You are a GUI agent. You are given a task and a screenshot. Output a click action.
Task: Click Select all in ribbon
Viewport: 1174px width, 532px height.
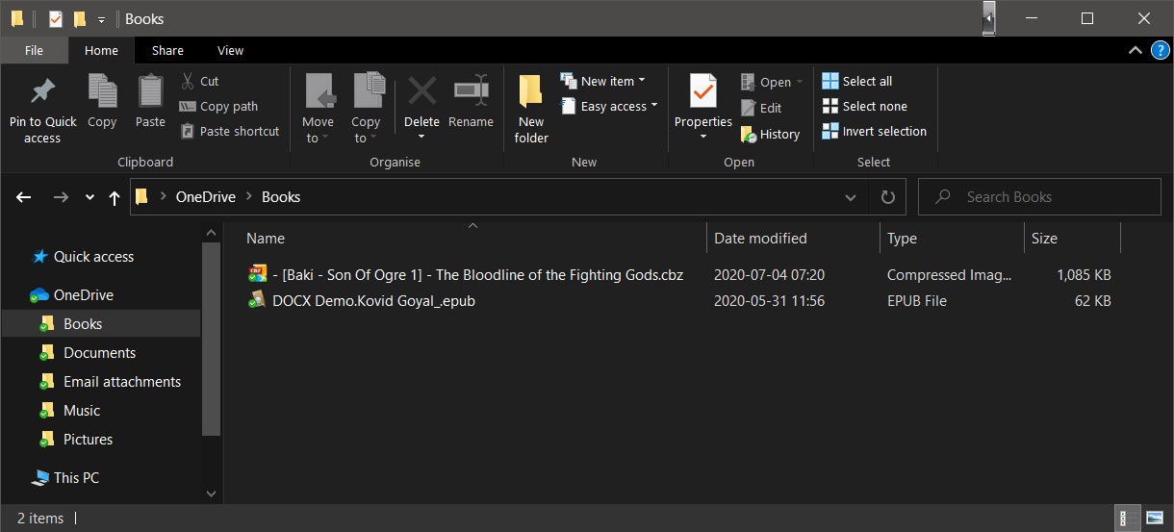point(856,82)
